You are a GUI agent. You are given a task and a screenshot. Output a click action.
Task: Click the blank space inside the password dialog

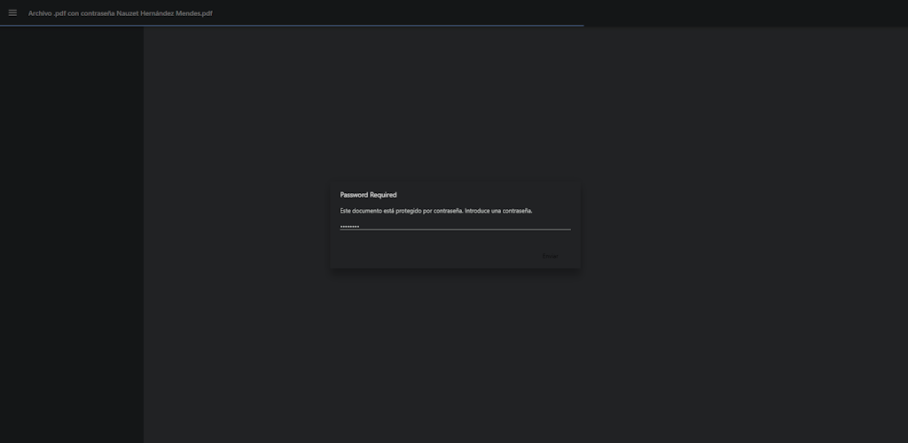(x=426, y=253)
